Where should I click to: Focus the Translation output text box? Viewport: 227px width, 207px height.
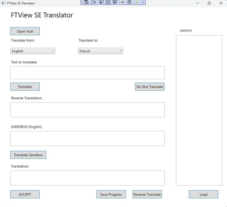coord(88,178)
